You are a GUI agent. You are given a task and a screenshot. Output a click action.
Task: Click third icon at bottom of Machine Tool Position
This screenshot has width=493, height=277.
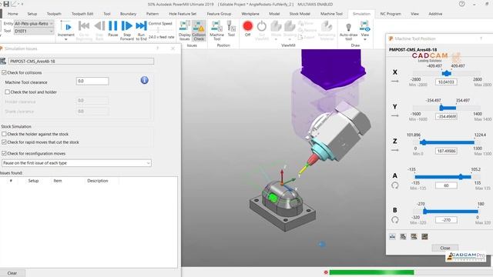[414, 237]
